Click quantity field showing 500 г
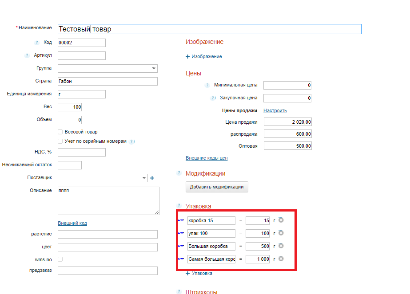 point(258,246)
